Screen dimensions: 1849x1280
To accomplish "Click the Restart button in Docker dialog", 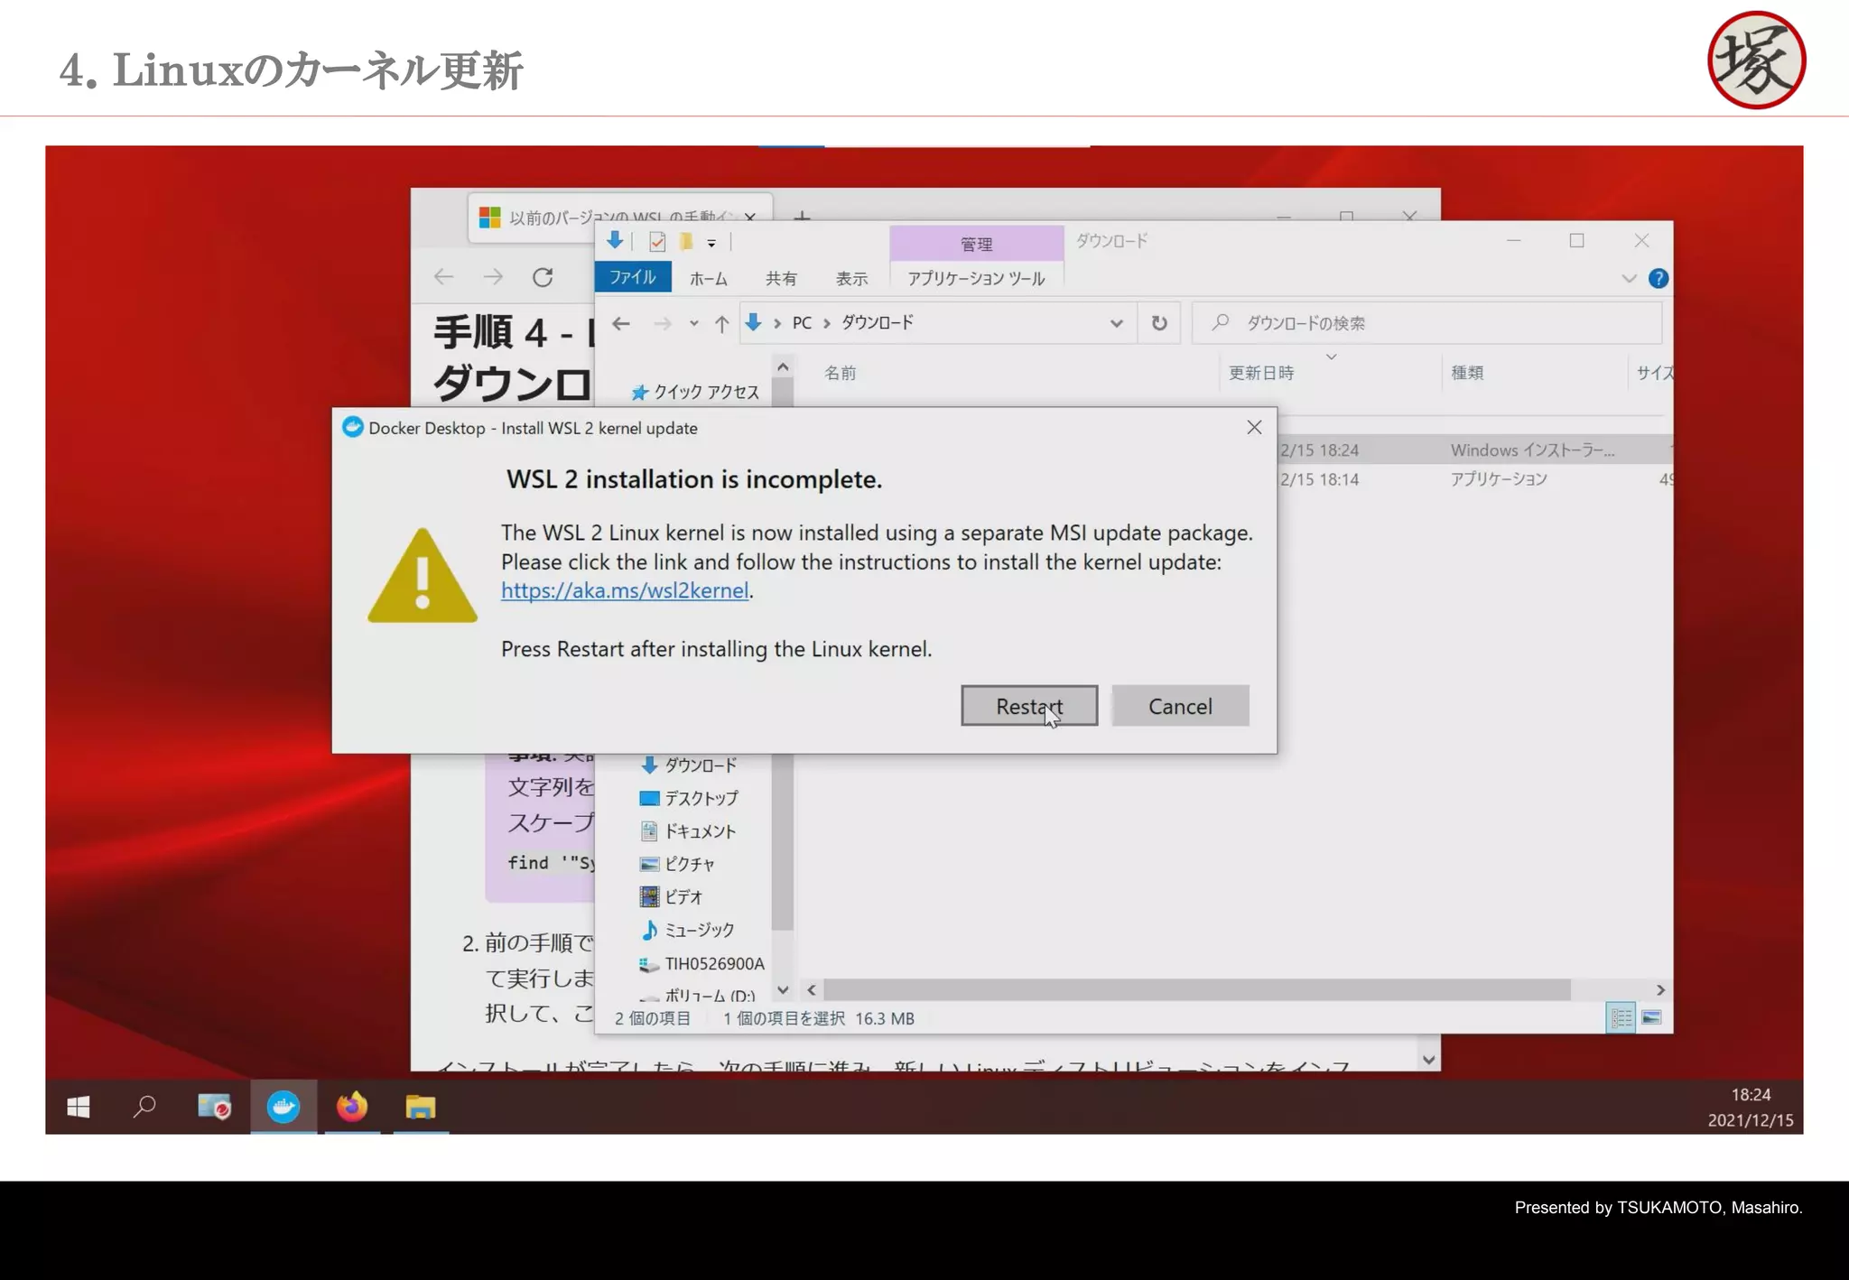I will tap(1029, 706).
